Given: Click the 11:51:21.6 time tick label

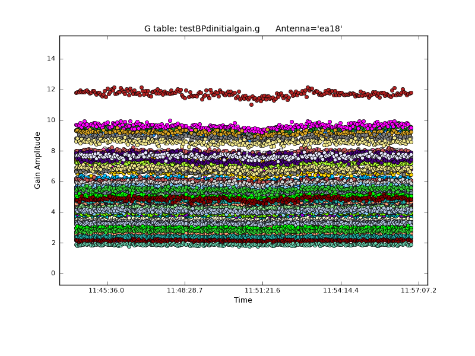Looking at the screenshot, I should (262, 291).
